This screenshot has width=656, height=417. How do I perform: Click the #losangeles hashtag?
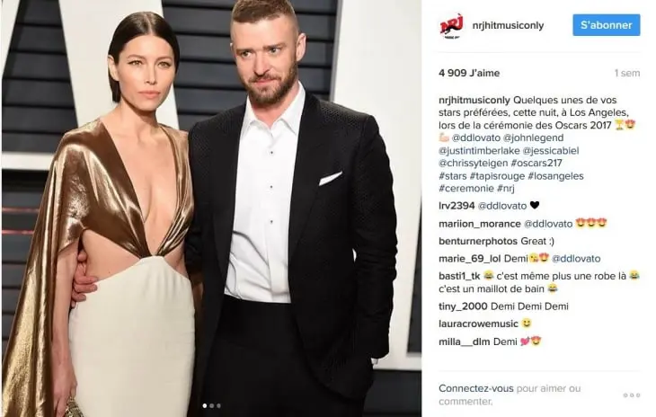pos(555,175)
